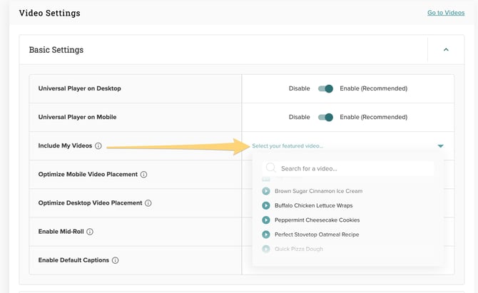
Task: Click info icon next to Optimize Desktop Video Placement
Action: click(x=148, y=203)
